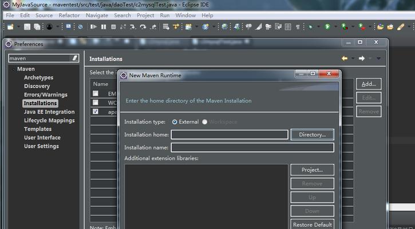
Task: Clear the maven filter text via eraser icon
Action: (75, 58)
